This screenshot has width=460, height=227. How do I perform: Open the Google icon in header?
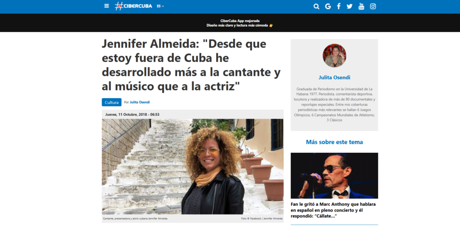pyautogui.click(x=327, y=6)
